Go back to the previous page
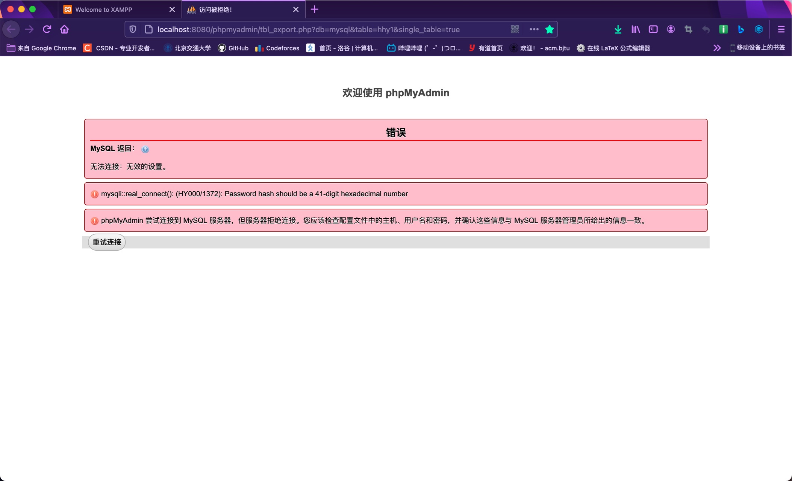The width and height of the screenshot is (792, 481). (11, 29)
